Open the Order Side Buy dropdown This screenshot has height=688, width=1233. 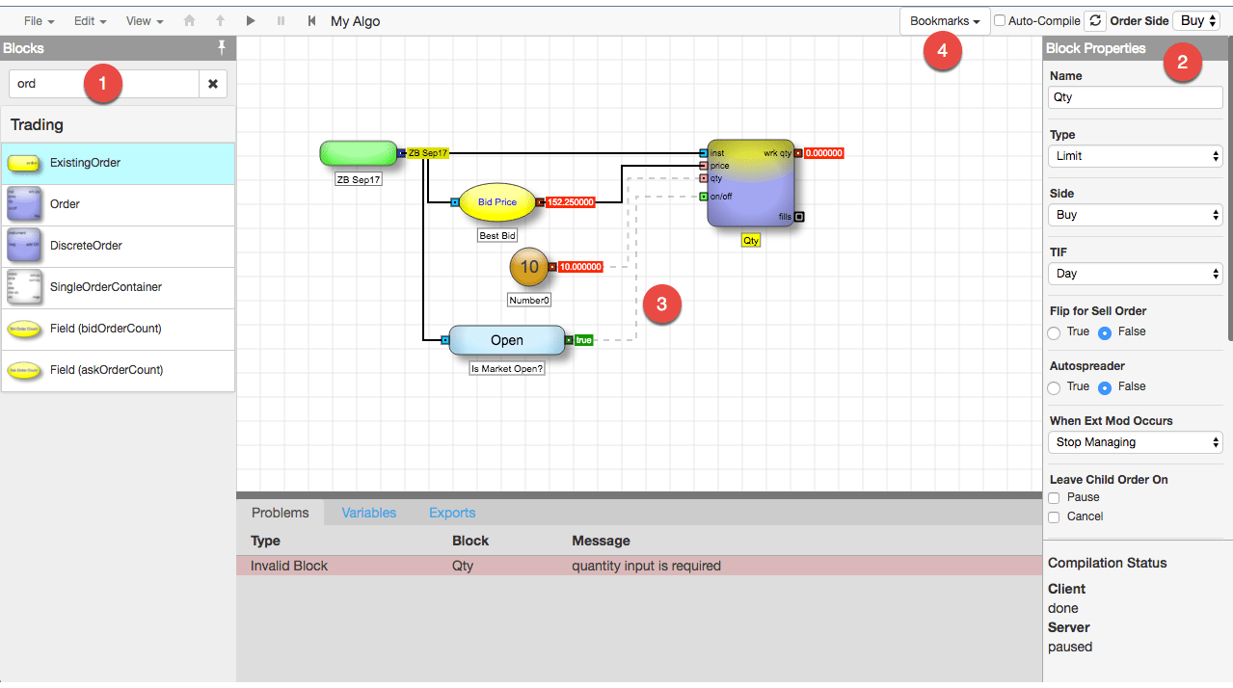(1198, 20)
